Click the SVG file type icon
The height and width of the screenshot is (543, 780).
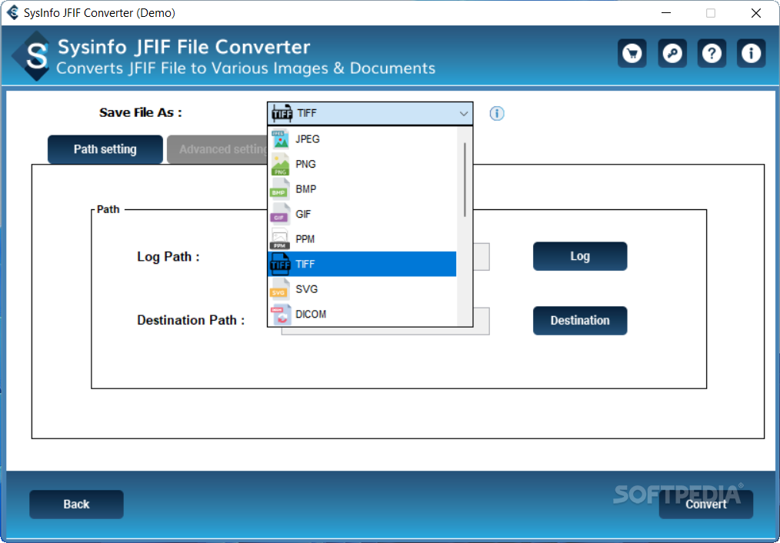[280, 289]
